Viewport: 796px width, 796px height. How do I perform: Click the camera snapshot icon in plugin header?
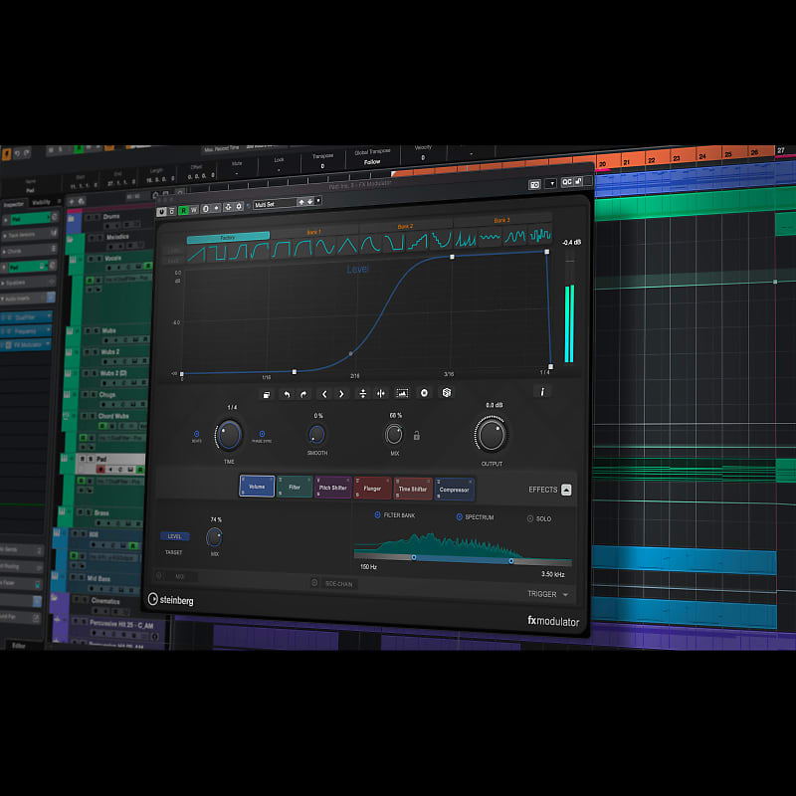click(534, 185)
